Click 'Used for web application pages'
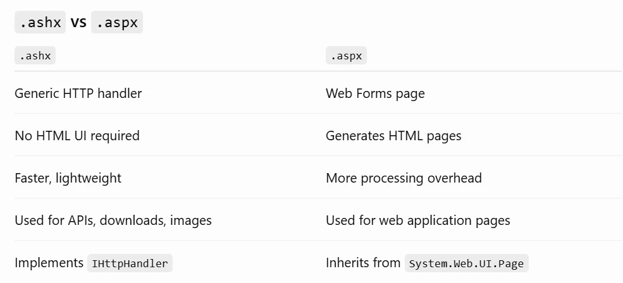 click(418, 220)
